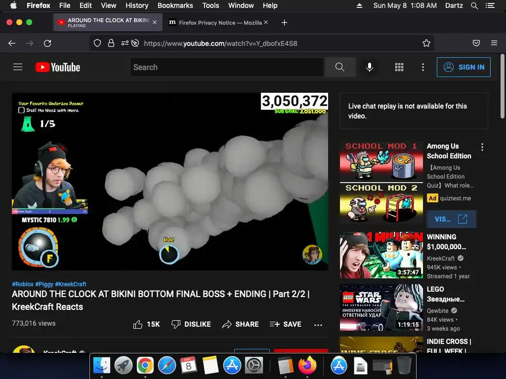506x379 pixels.
Task: Click the SHARE button
Action: pos(241,324)
